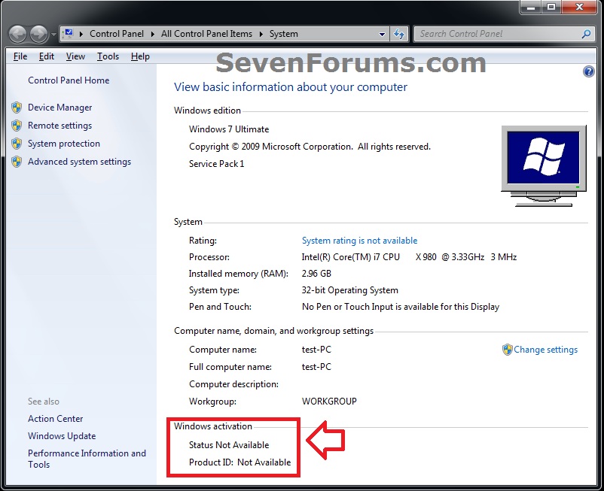
Task: Open Advanced system settings link
Action: [79, 162]
